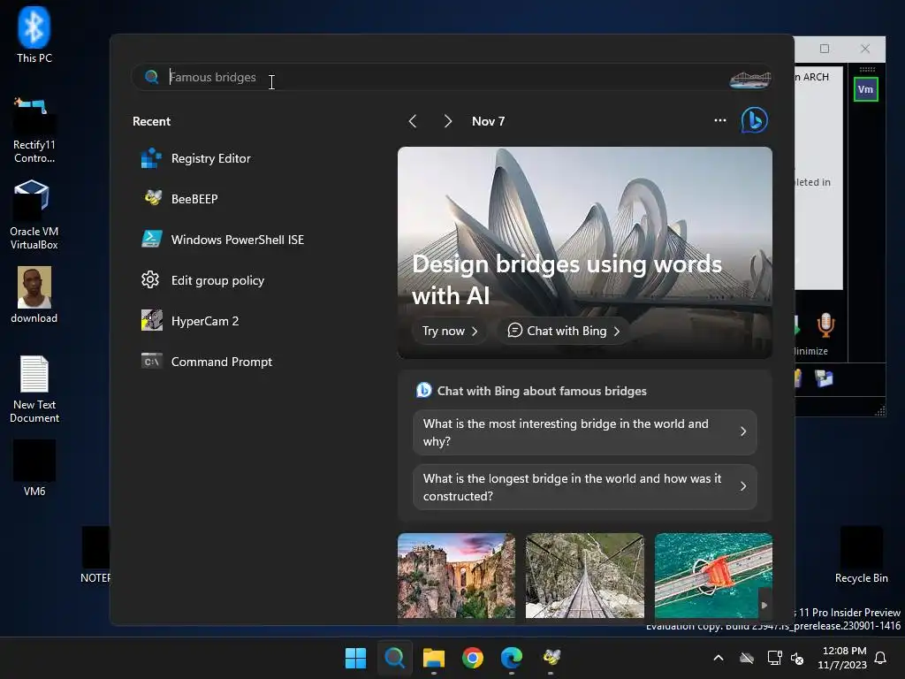Open the Design bridges using words headline

[x=567, y=279]
